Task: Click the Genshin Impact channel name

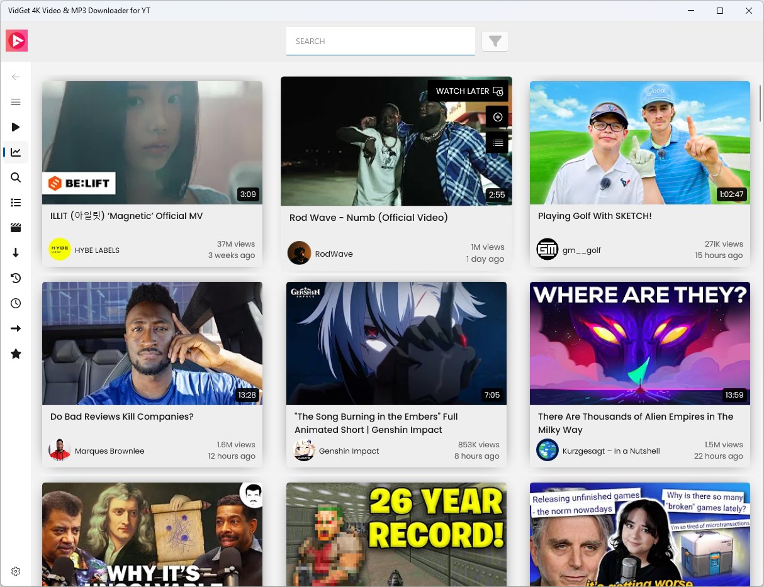Action: tap(349, 450)
